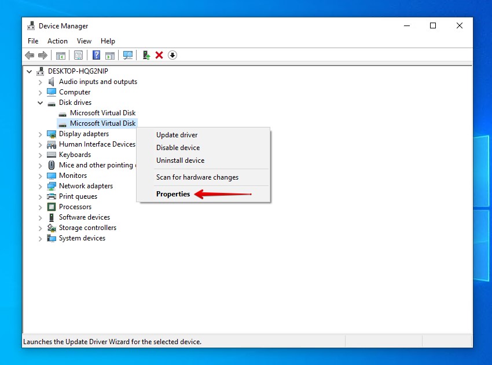Viewport: 492px width, 365px height.
Task: Click the Scan for hardware changes toolbar icon
Action: [128, 55]
